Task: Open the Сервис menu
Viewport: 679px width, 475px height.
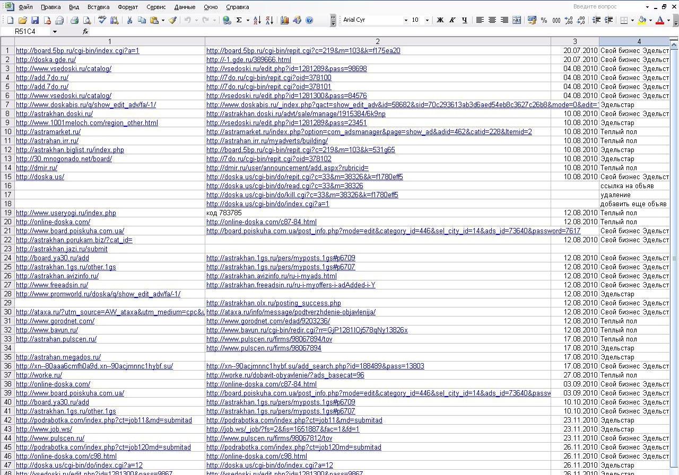Action: pos(156,7)
